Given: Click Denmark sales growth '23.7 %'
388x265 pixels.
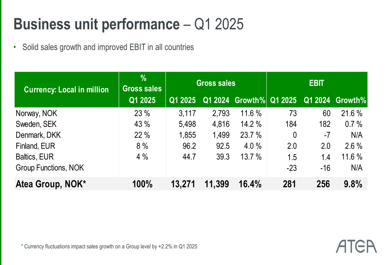Looking at the screenshot, I should click(251, 135).
